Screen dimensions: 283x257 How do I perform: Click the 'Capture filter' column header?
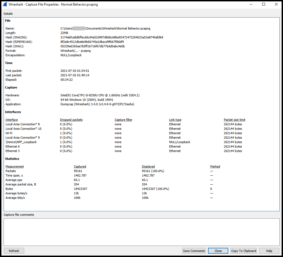tap(124, 120)
